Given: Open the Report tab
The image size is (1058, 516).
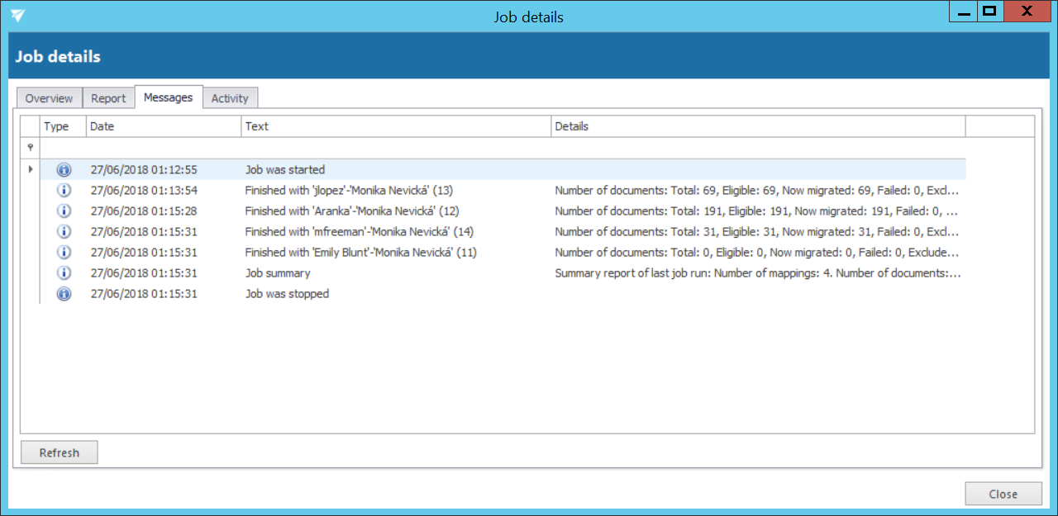Looking at the screenshot, I should point(108,98).
